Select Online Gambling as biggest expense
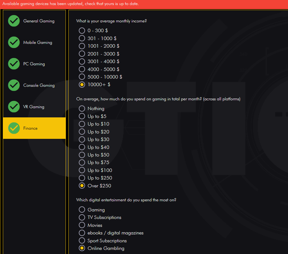 tap(82, 248)
